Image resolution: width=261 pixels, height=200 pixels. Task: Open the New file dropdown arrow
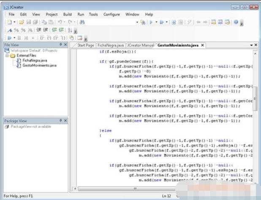click(x=14, y=22)
